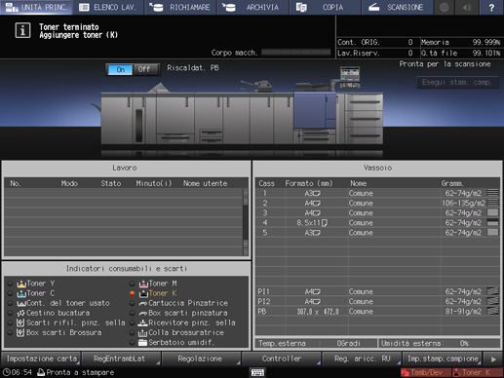This screenshot has height=378, width=504.
Task: Click Toner K orange status lamp
Action: (132, 293)
